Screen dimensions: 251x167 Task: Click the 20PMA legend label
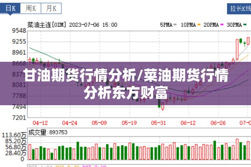tap(211, 25)
